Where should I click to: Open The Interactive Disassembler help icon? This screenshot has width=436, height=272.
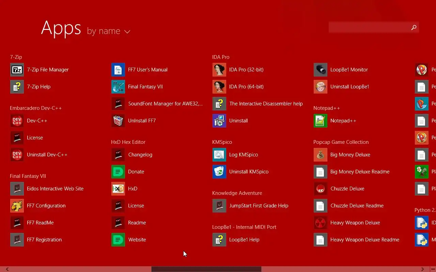[x=219, y=104]
